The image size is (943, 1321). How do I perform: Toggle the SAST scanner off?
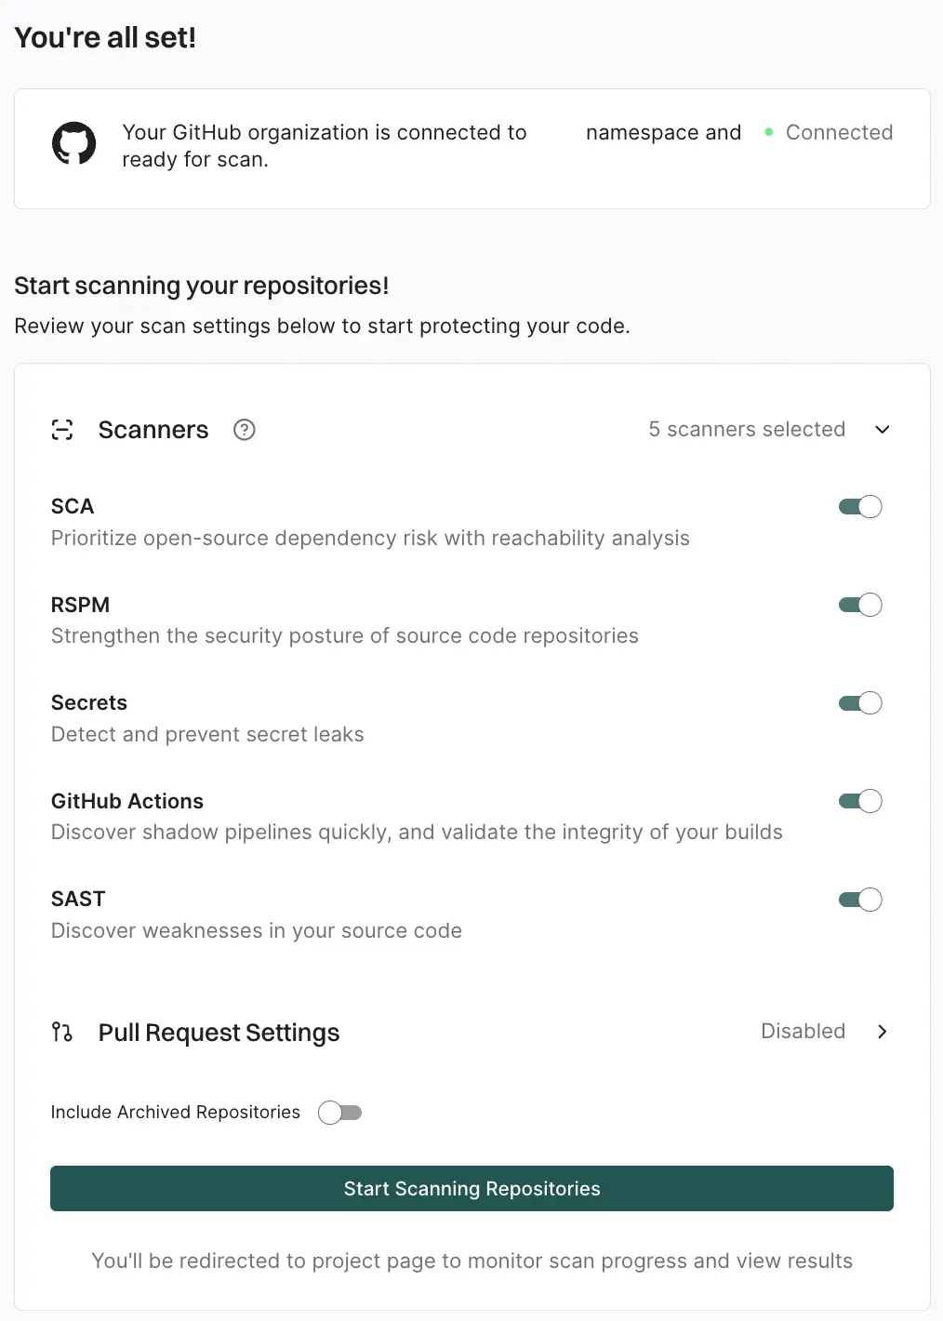point(858,900)
